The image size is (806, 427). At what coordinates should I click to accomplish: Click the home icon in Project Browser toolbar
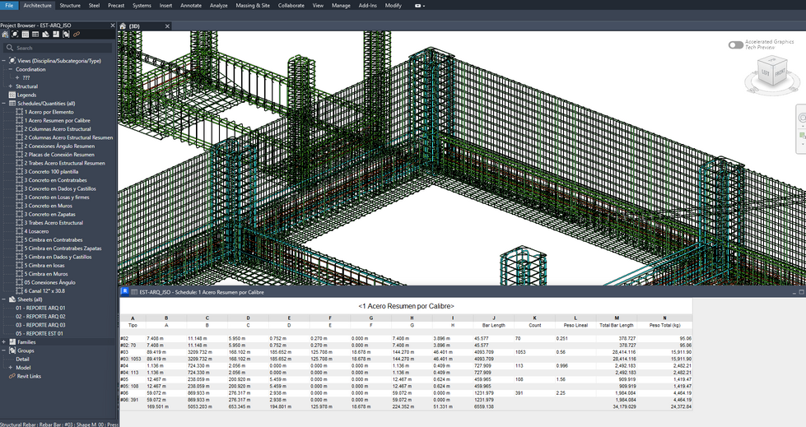tap(5, 35)
